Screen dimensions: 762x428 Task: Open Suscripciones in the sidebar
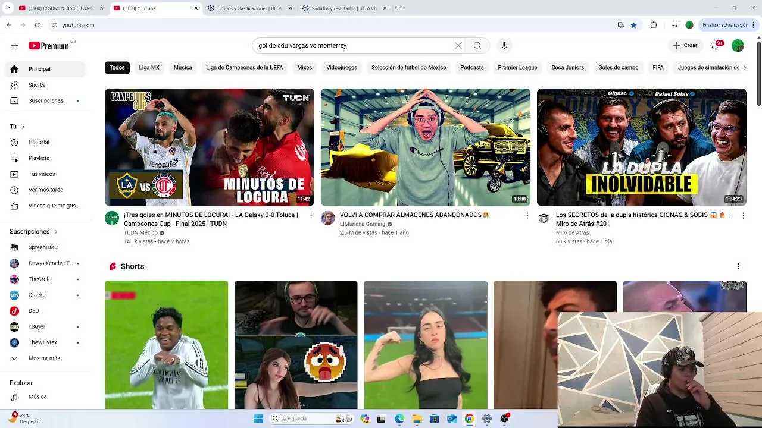point(46,101)
